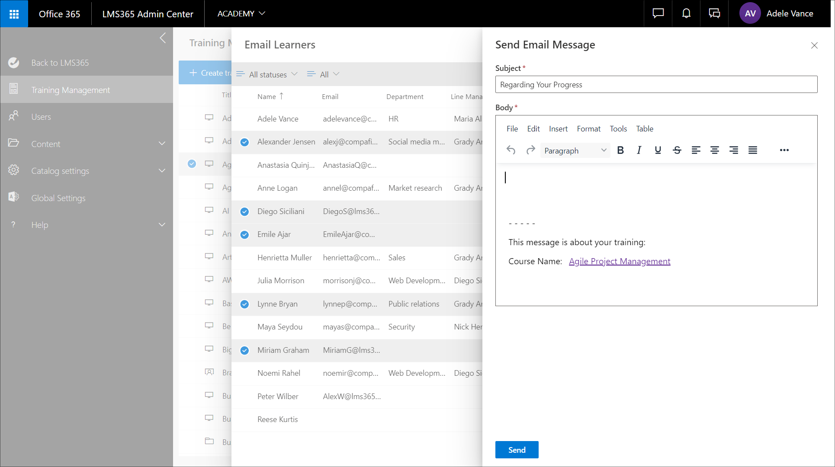Open the Insert menu in editor

[558, 129]
